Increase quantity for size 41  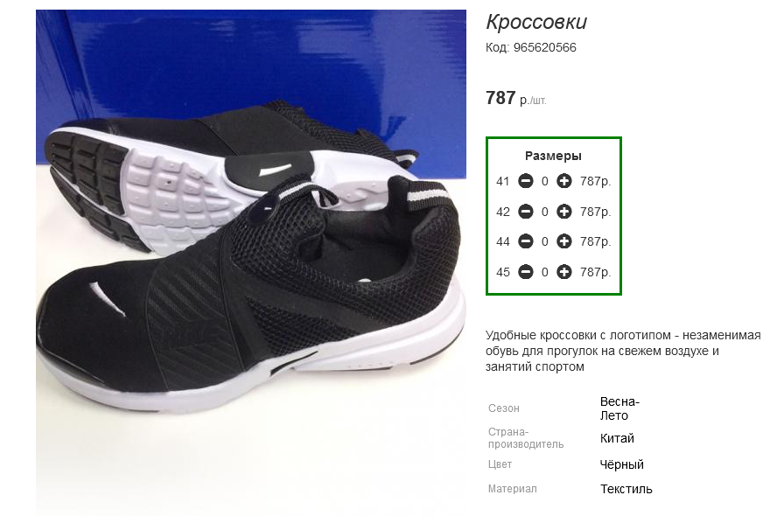click(x=564, y=181)
